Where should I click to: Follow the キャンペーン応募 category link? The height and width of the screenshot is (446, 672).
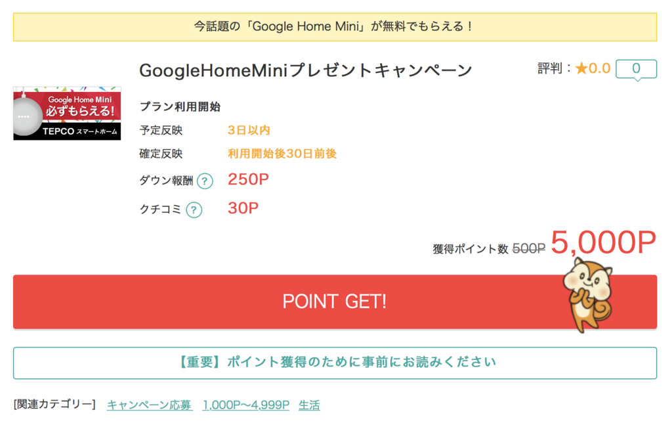(x=150, y=405)
